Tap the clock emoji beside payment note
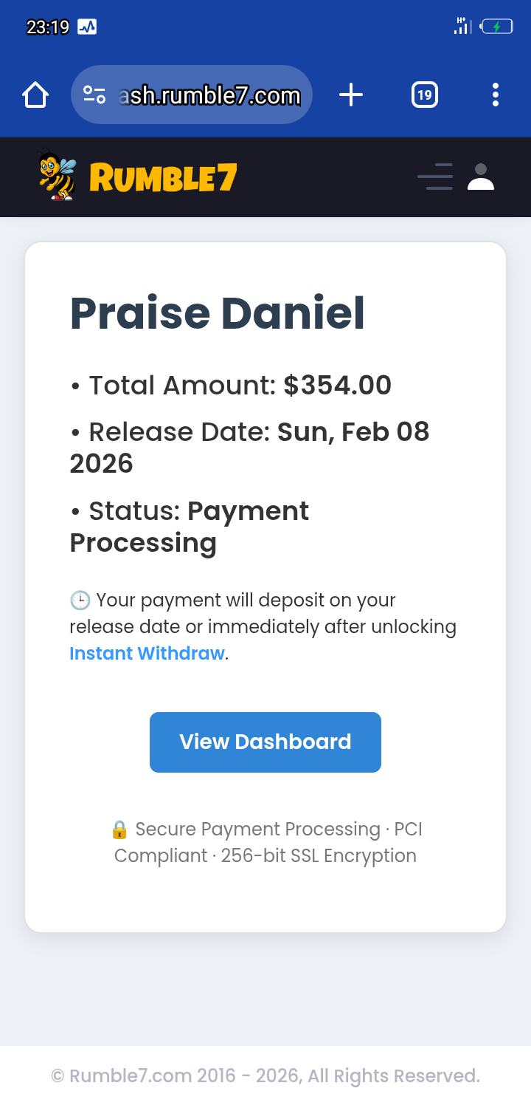The width and height of the screenshot is (531, 1108). click(80, 601)
